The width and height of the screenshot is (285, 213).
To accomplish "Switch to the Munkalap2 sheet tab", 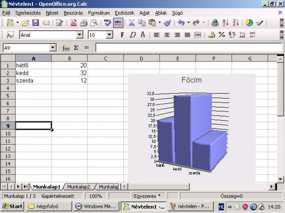I will coord(79,187).
